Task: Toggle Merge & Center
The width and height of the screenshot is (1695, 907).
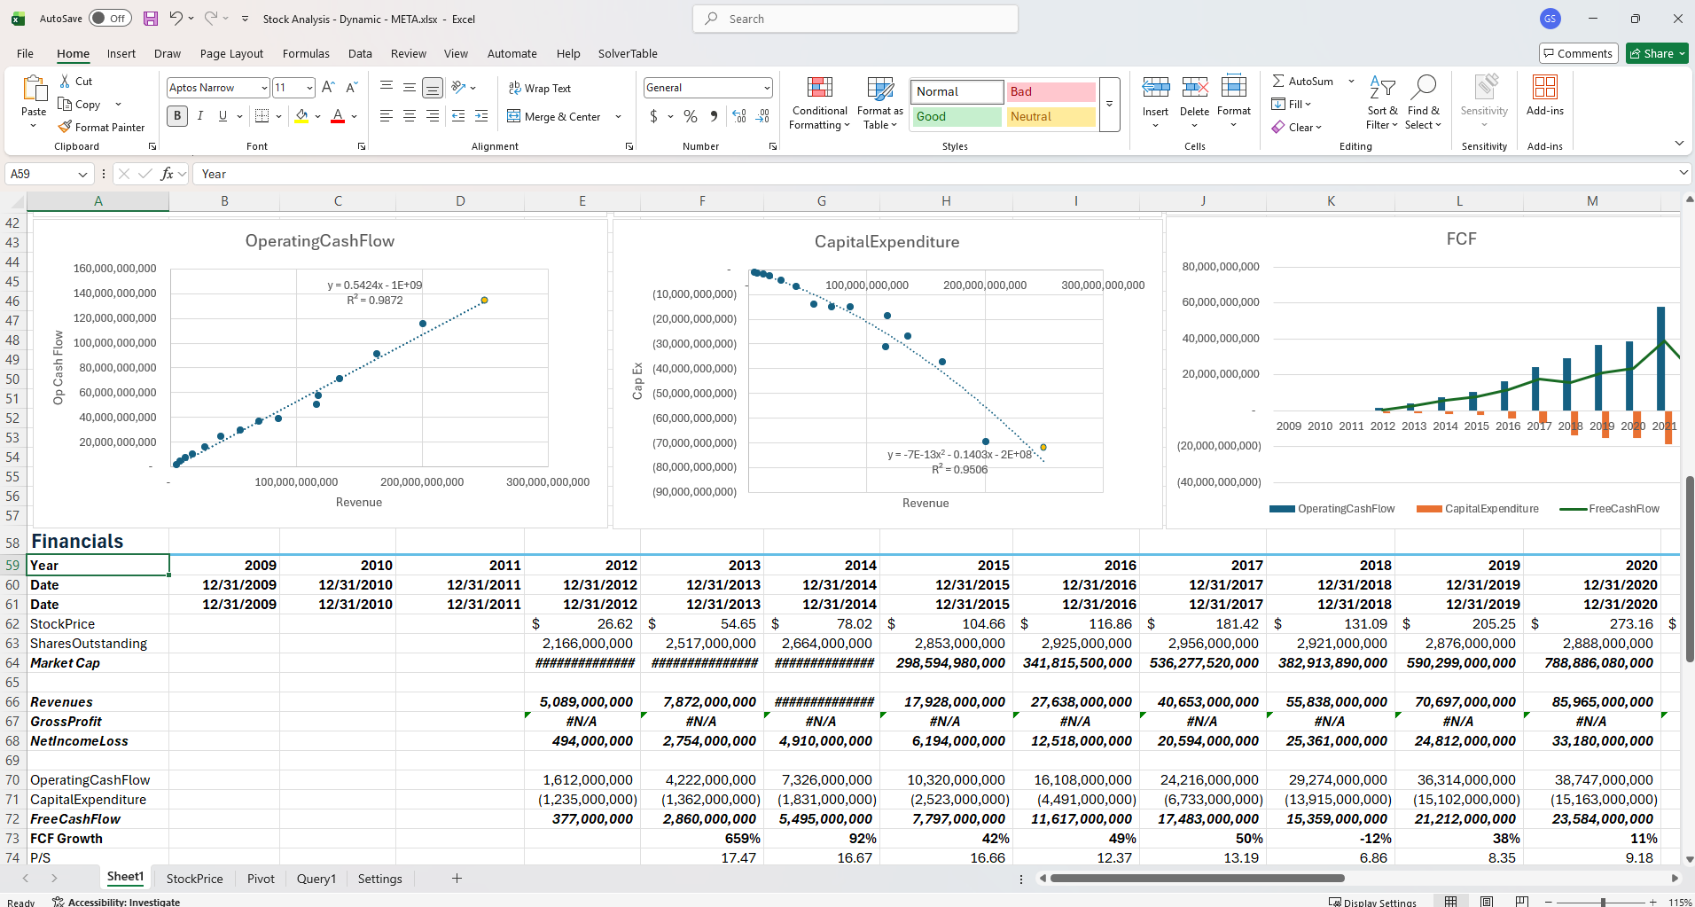Action: click(553, 116)
